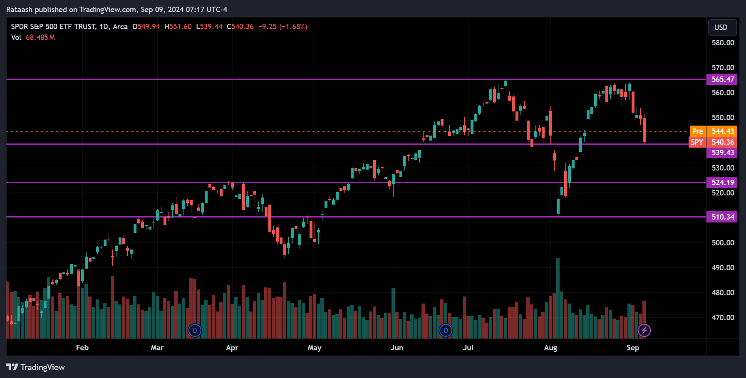Click the Pre 544.43 pre-market price label
746x378 pixels.
coord(714,131)
